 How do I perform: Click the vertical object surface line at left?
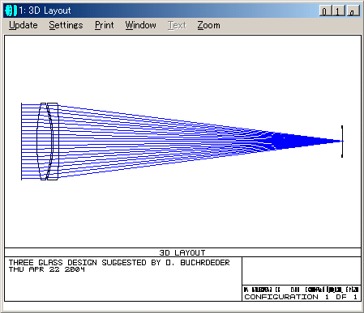21,142
